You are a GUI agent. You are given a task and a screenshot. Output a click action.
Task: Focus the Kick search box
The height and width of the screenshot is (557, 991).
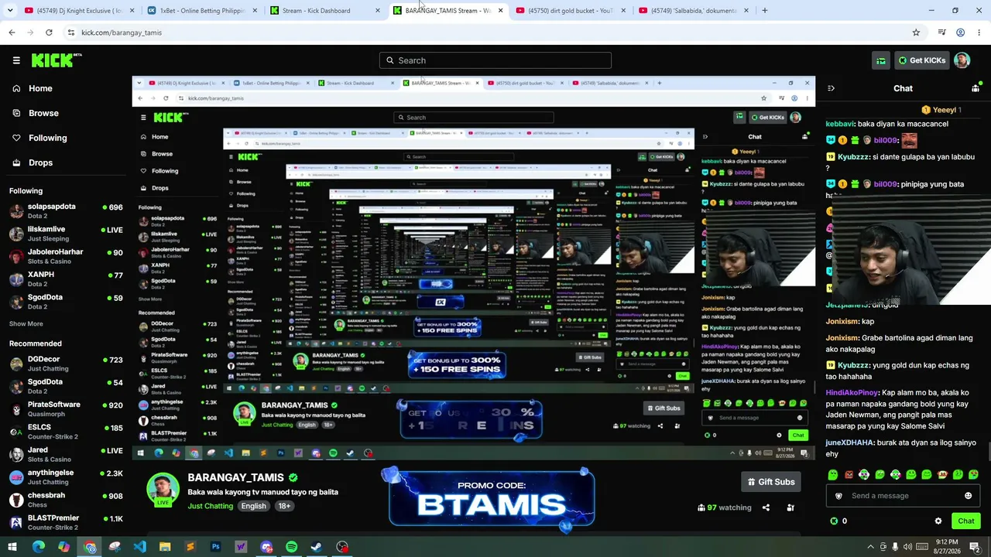pos(495,60)
